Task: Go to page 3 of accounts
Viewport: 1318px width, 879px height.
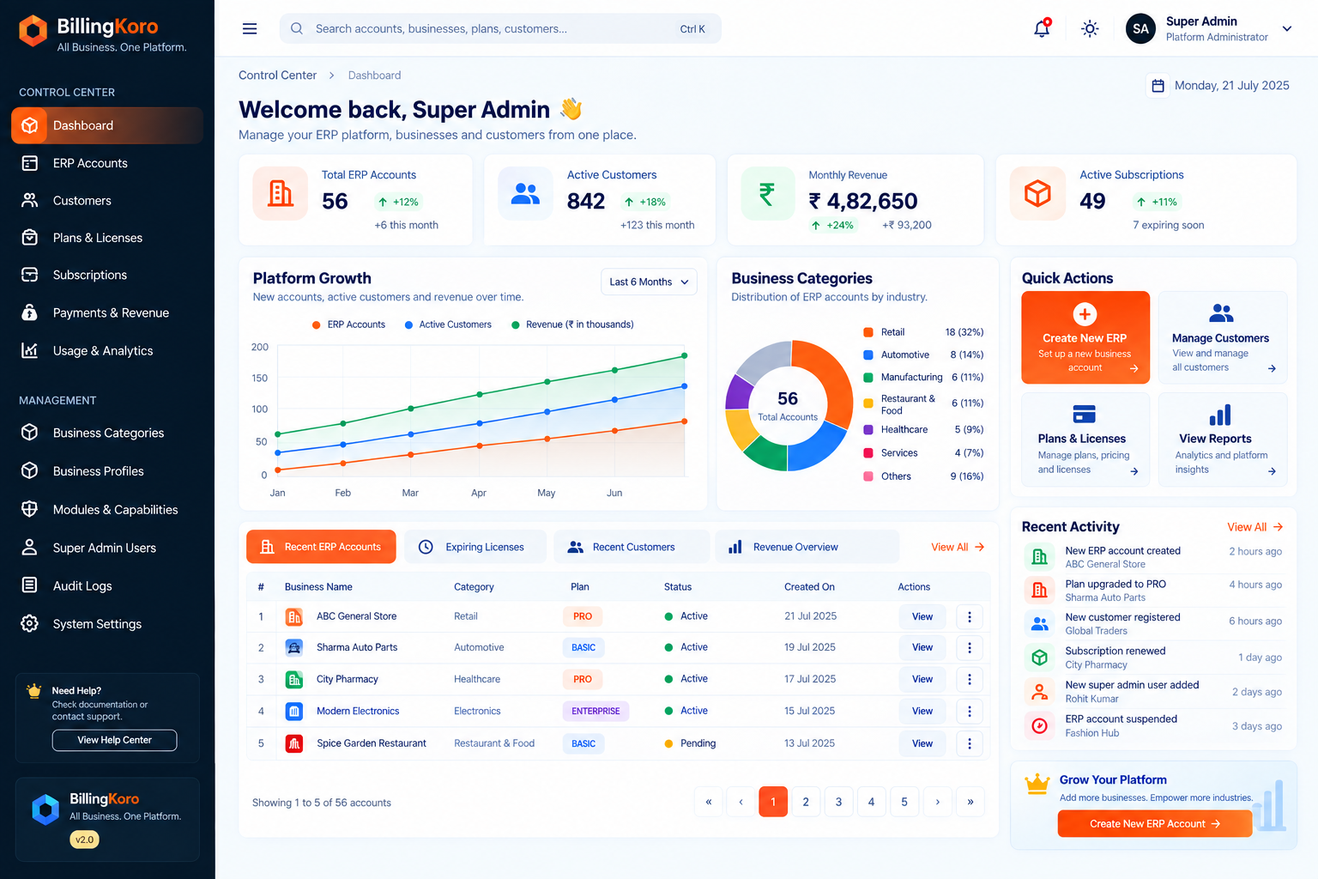Action: click(x=838, y=802)
